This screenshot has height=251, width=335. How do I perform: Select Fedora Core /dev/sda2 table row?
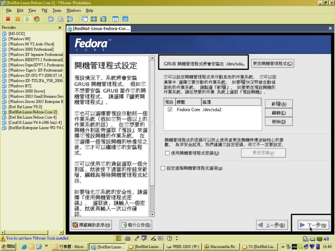click(x=213, y=110)
